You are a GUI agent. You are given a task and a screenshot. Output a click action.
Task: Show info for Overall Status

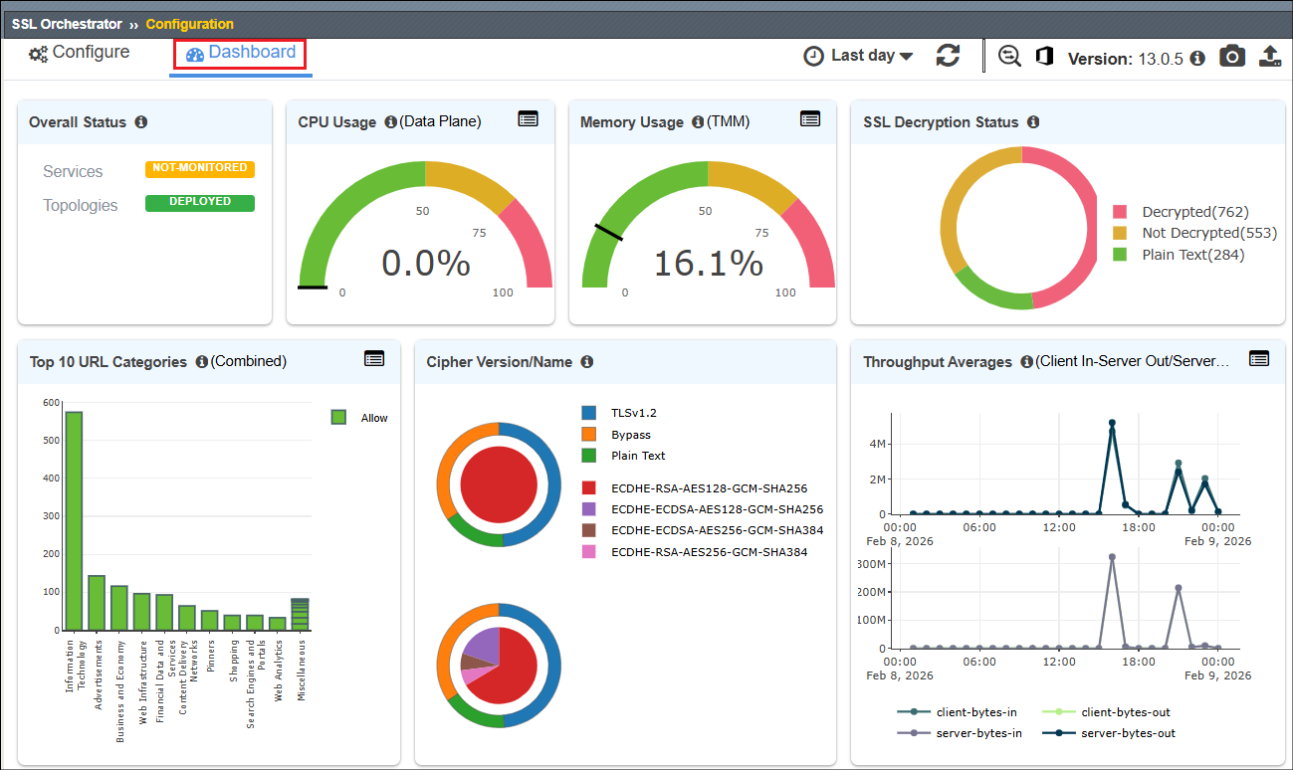(141, 122)
